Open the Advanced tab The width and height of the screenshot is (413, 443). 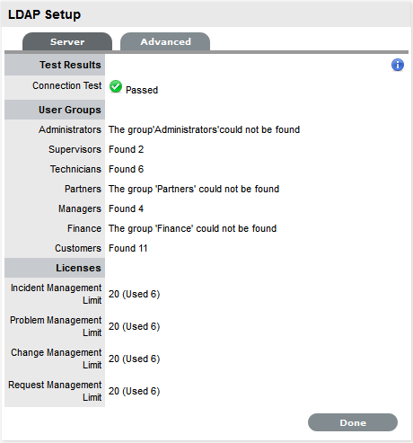pyautogui.click(x=165, y=41)
